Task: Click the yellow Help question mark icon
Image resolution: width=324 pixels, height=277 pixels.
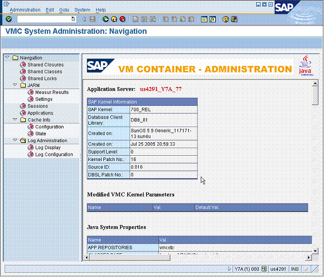Action: [226, 19]
